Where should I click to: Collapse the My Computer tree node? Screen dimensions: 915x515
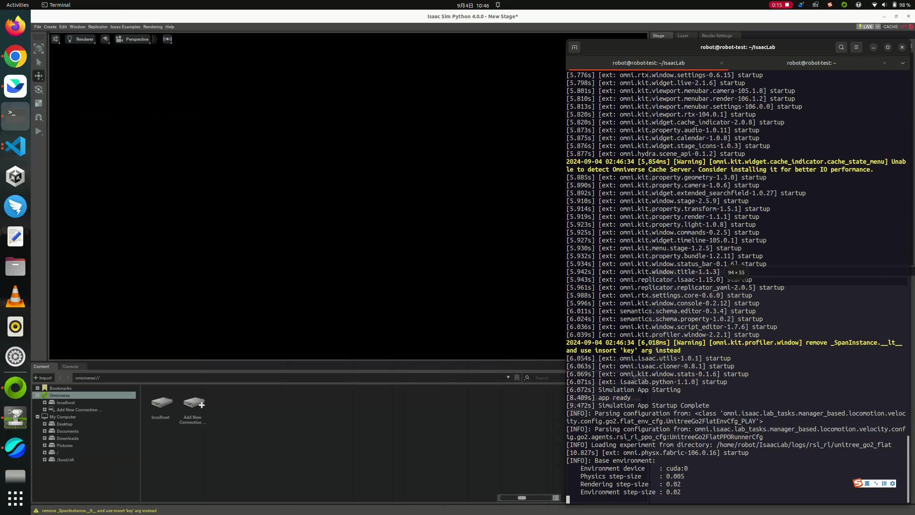[38, 417]
